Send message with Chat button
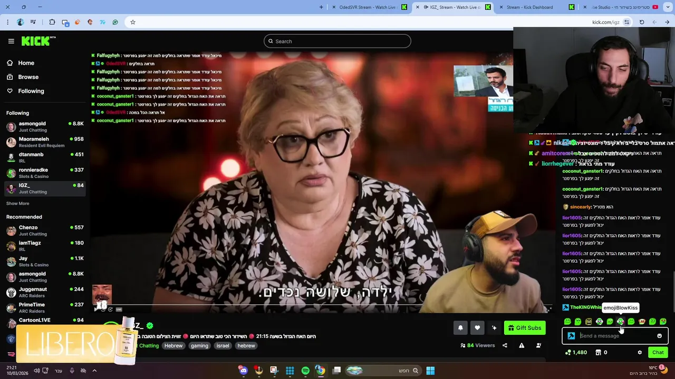This screenshot has height=379, width=675. 658,353
